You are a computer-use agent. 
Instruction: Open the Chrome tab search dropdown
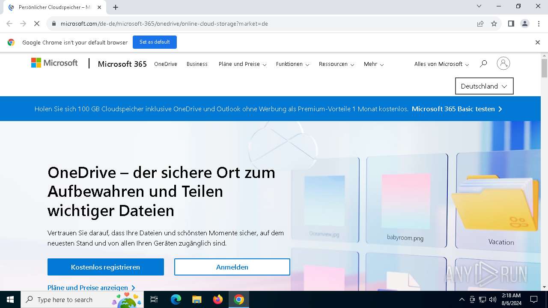pos(479,6)
